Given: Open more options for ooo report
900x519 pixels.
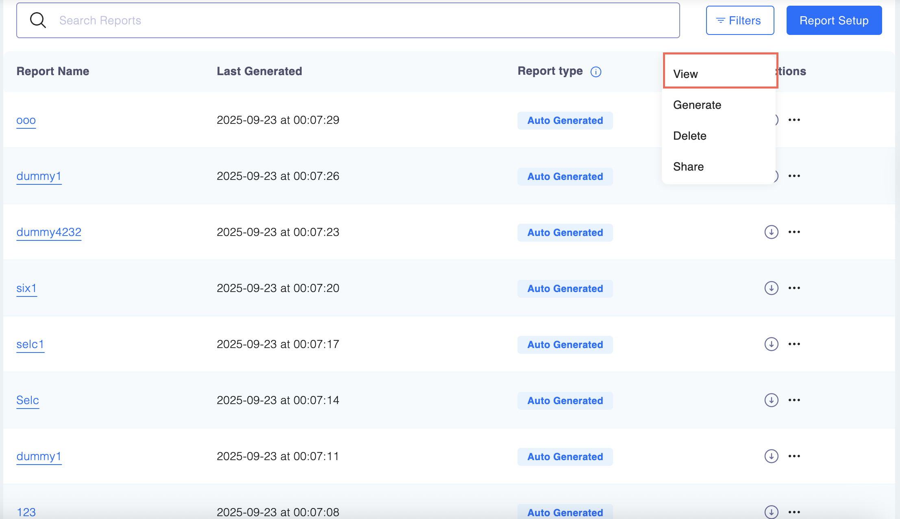Looking at the screenshot, I should coord(794,120).
